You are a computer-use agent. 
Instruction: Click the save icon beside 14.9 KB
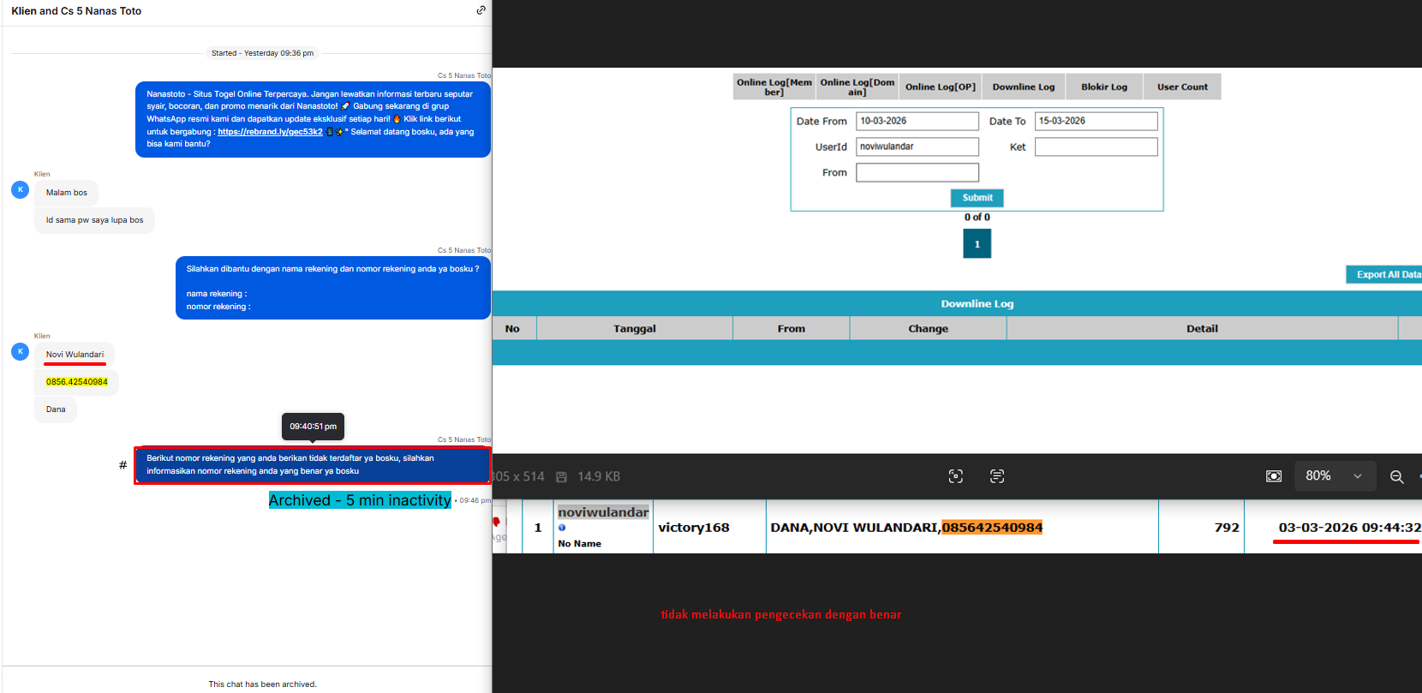pos(562,476)
